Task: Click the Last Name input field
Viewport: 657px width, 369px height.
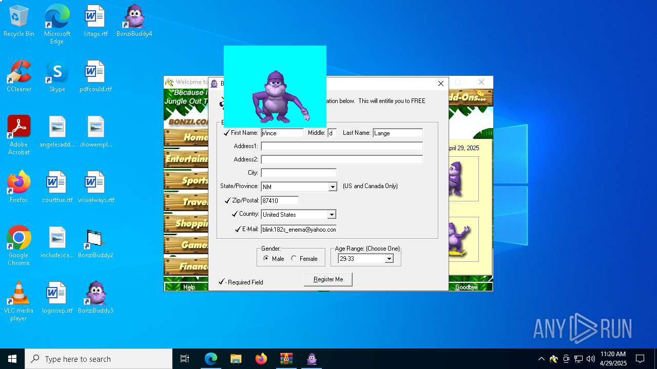Action: [398, 133]
